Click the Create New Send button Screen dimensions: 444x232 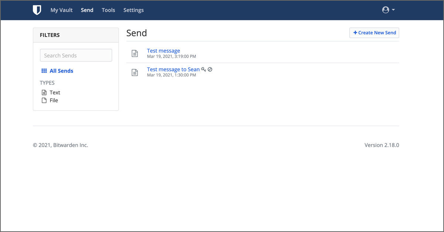[374, 33]
